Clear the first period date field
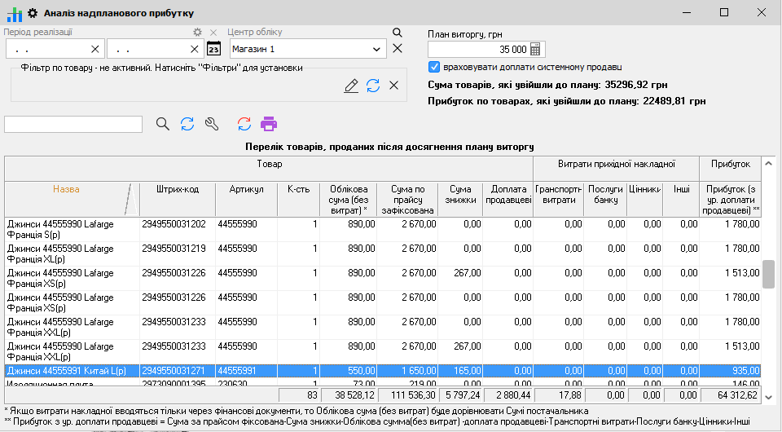 [95, 49]
